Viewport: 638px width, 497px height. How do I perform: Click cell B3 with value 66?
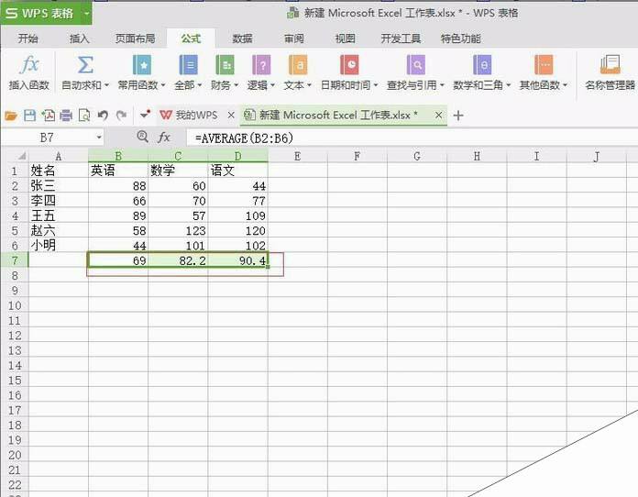tap(118, 201)
